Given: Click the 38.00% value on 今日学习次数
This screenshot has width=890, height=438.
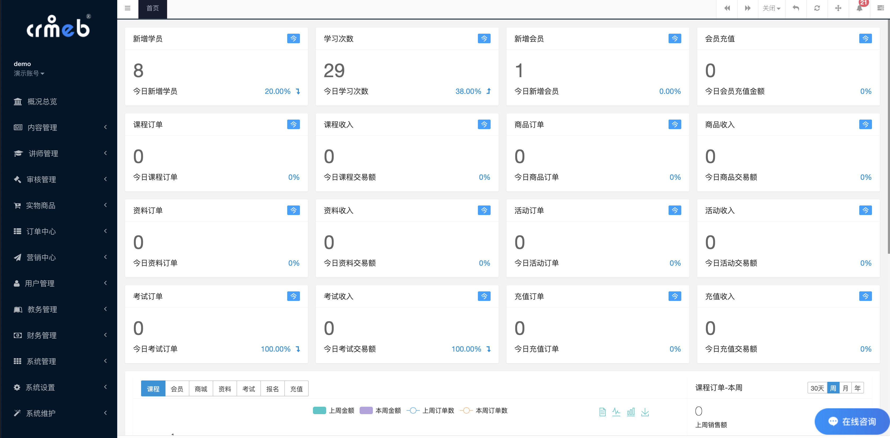Looking at the screenshot, I should tap(468, 91).
